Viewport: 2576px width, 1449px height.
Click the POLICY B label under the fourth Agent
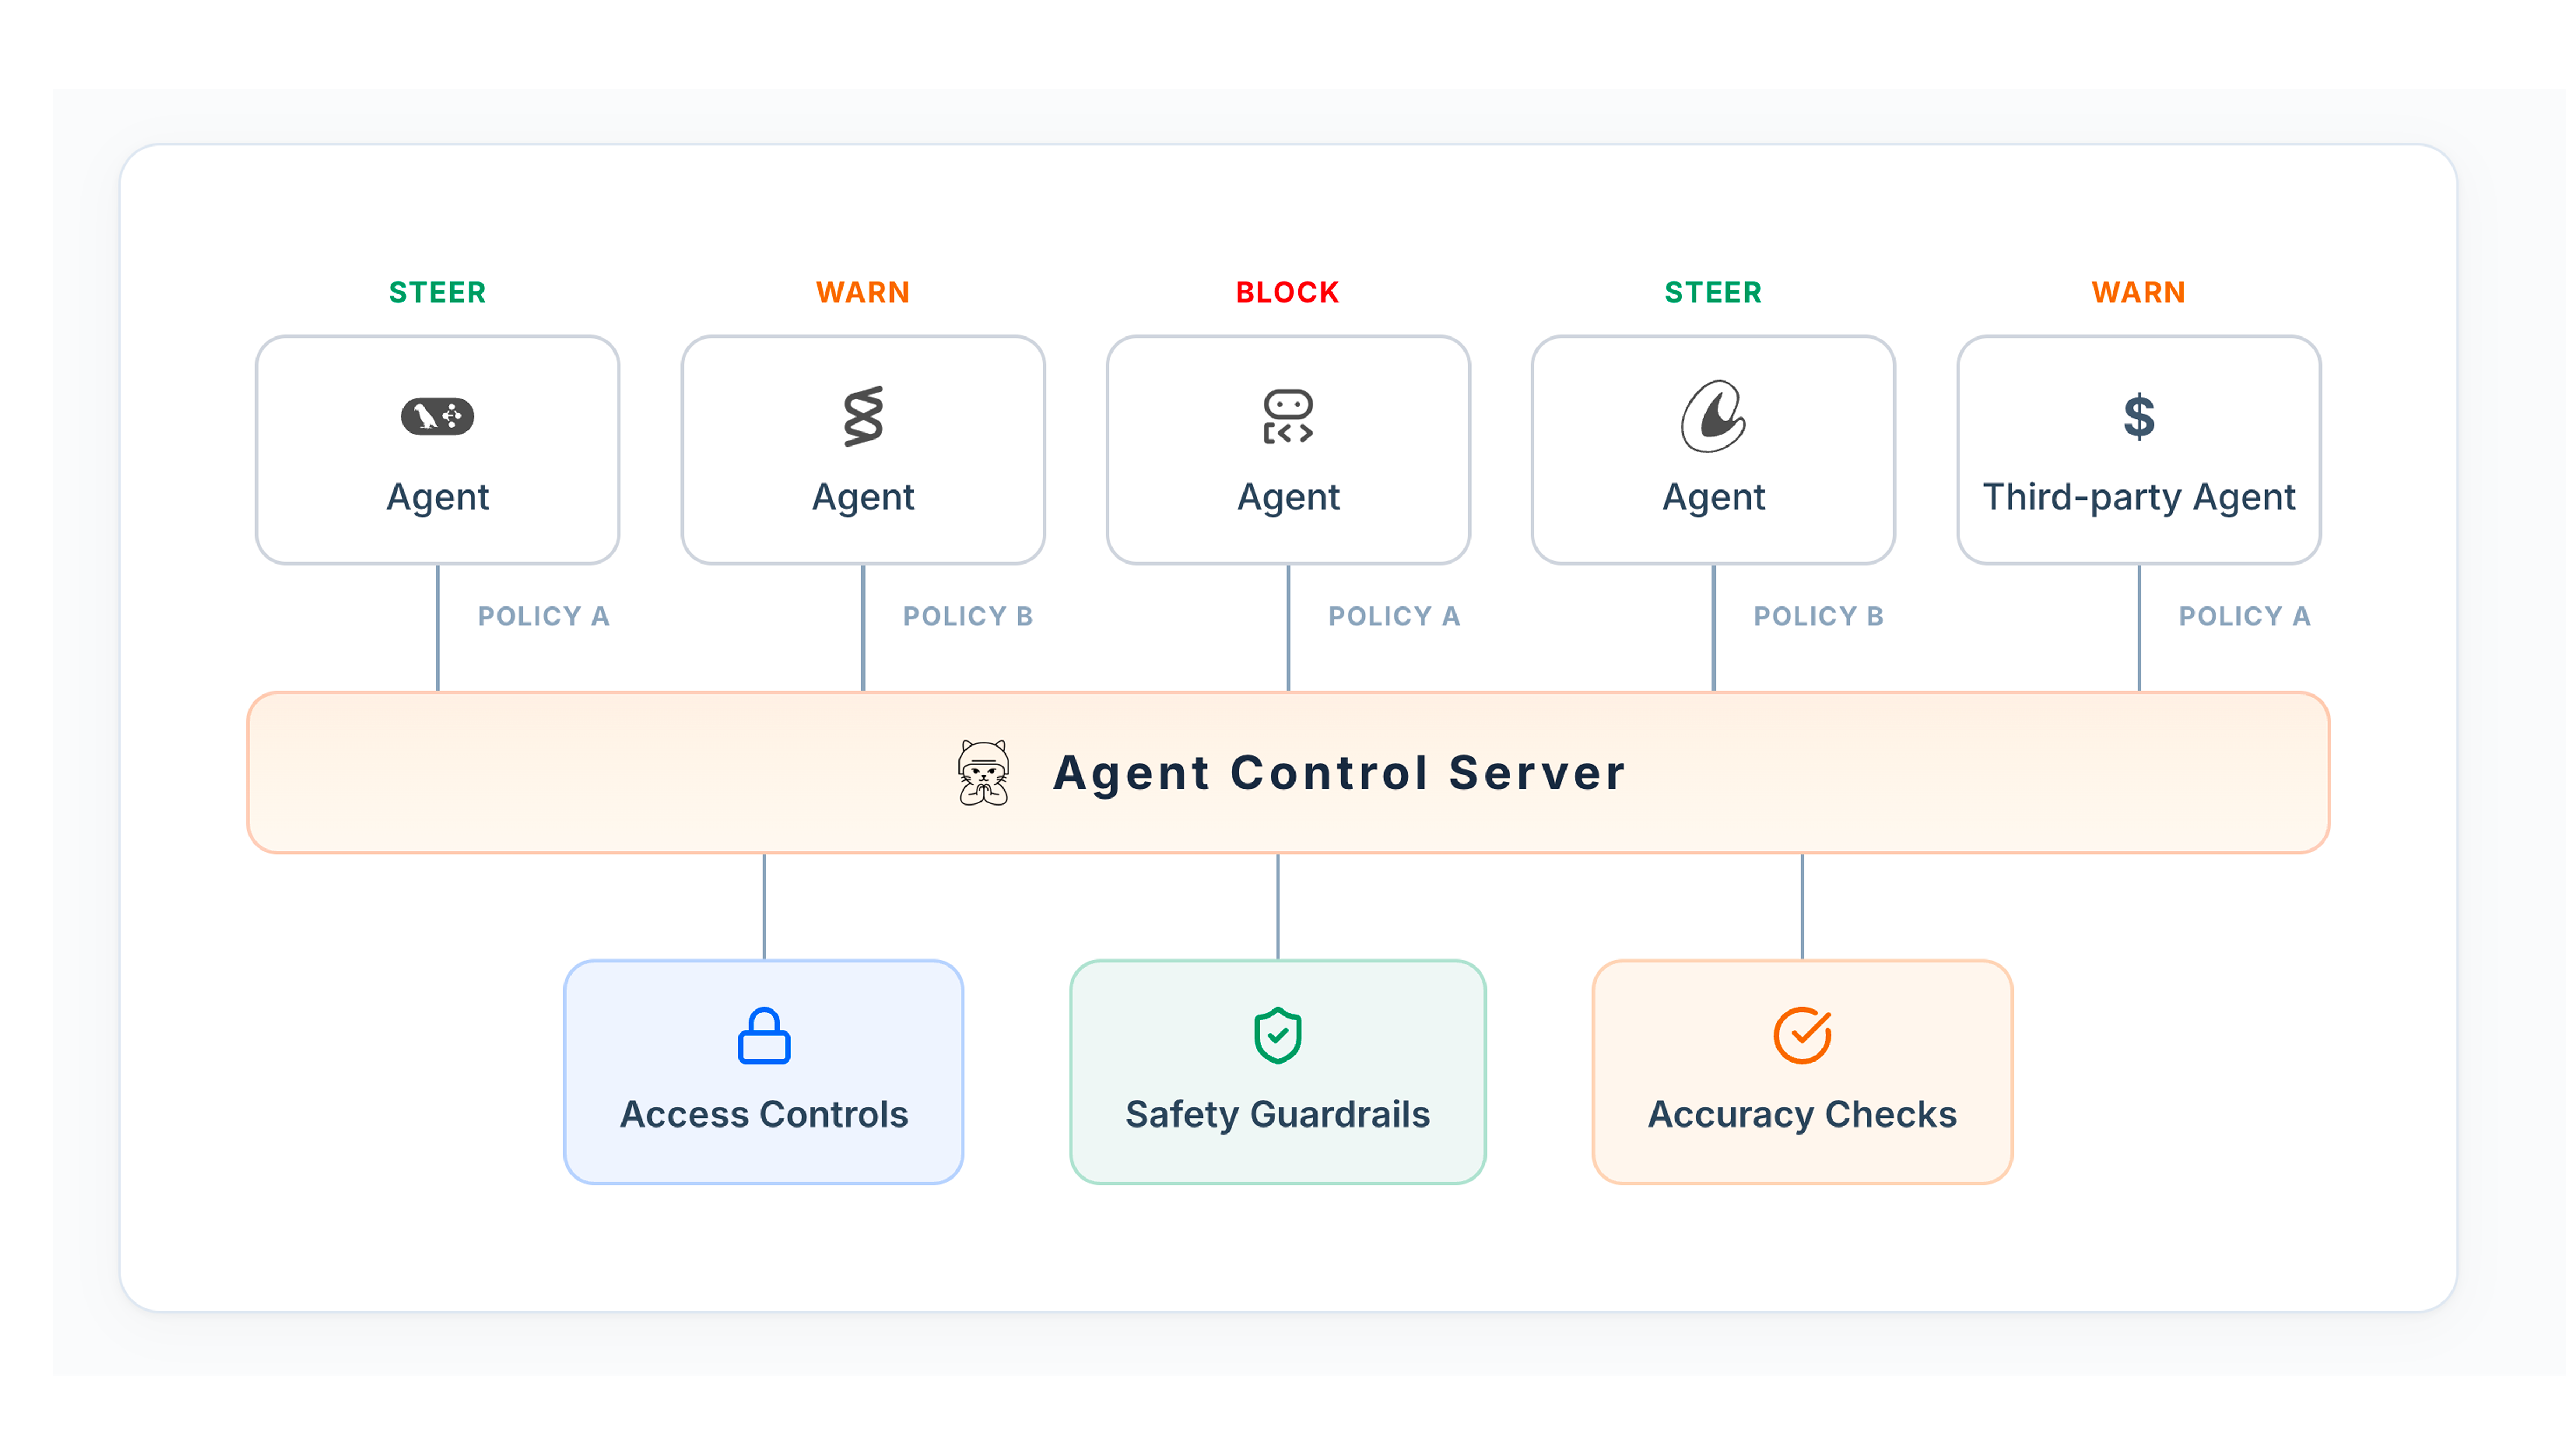point(1818,616)
